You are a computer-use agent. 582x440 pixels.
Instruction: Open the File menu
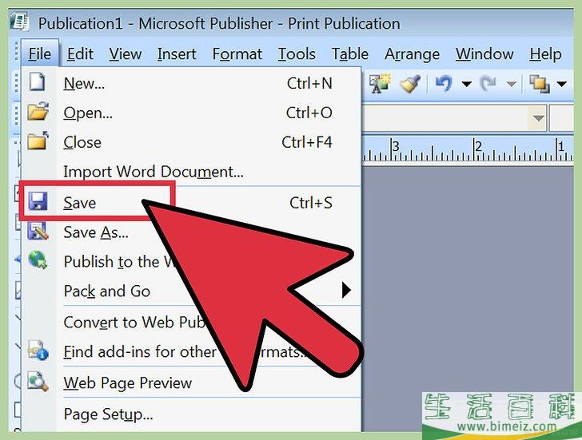click(x=39, y=54)
